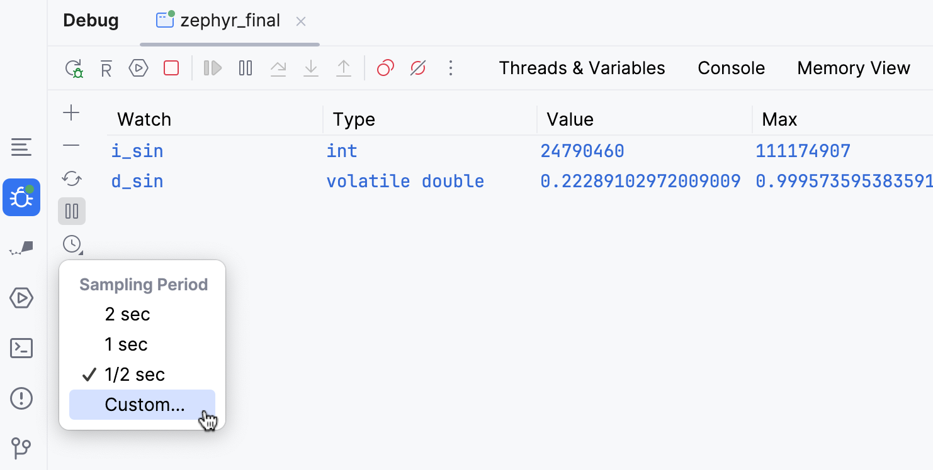Viewport: 933px width, 470px height.
Task: Add a new watch expression
Action: (72, 113)
